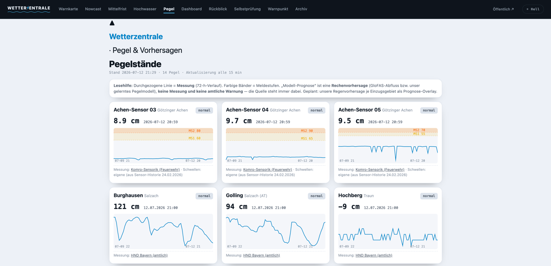Click the normal badge on Hochberg card
Image resolution: width=551 pixels, height=266 pixels.
tap(429, 196)
